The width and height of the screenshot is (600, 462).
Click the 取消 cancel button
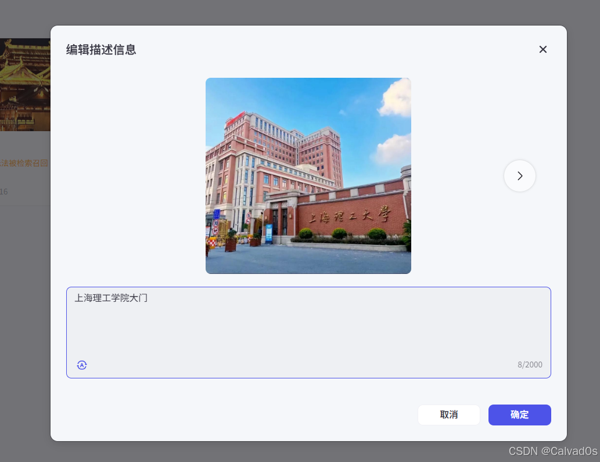[x=449, y=414]
